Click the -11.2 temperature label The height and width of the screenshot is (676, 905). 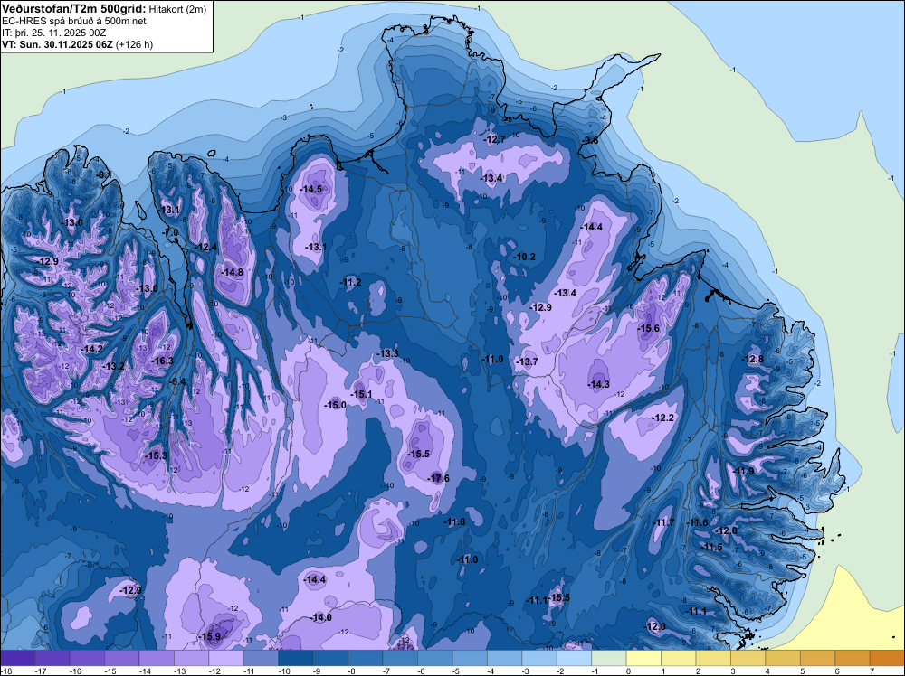[x=351, y=282]
